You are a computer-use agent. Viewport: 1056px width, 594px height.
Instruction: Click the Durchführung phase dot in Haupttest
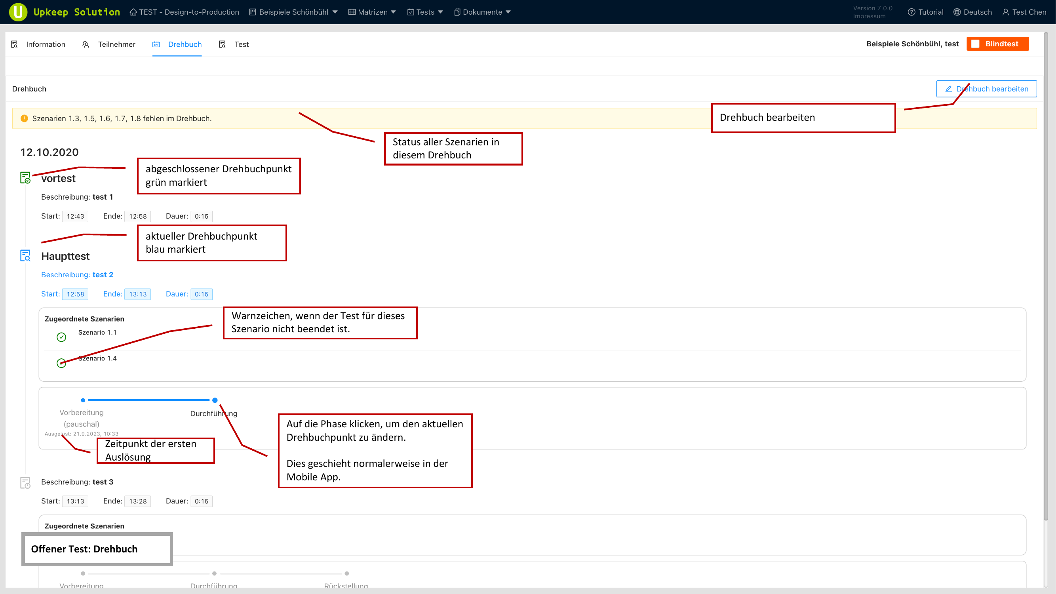pos(215,400)
